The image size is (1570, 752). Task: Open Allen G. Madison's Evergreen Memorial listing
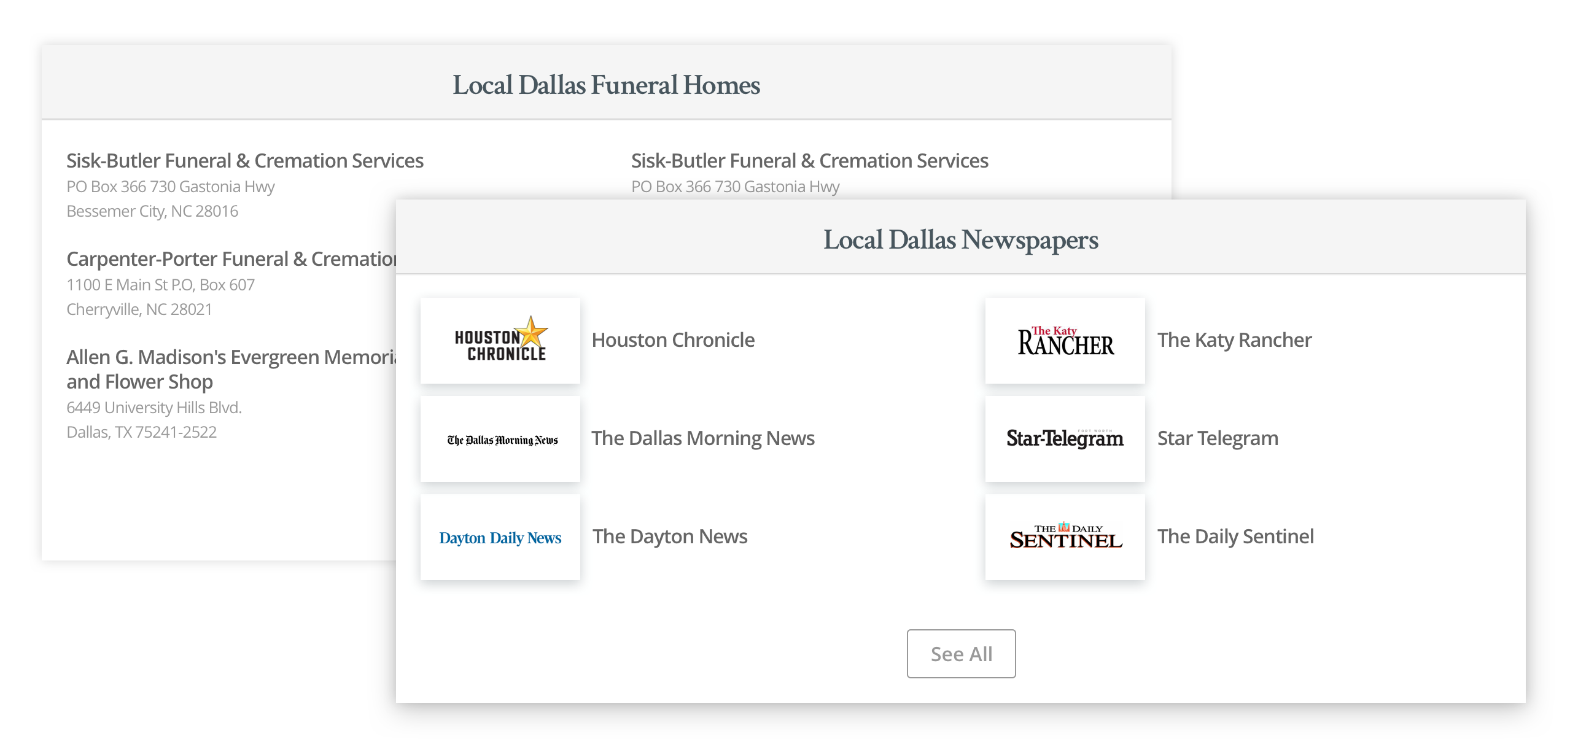click(x=231, y=370)
